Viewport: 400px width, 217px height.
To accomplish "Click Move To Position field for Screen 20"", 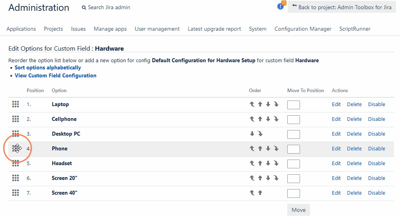I will coord(294,178).
